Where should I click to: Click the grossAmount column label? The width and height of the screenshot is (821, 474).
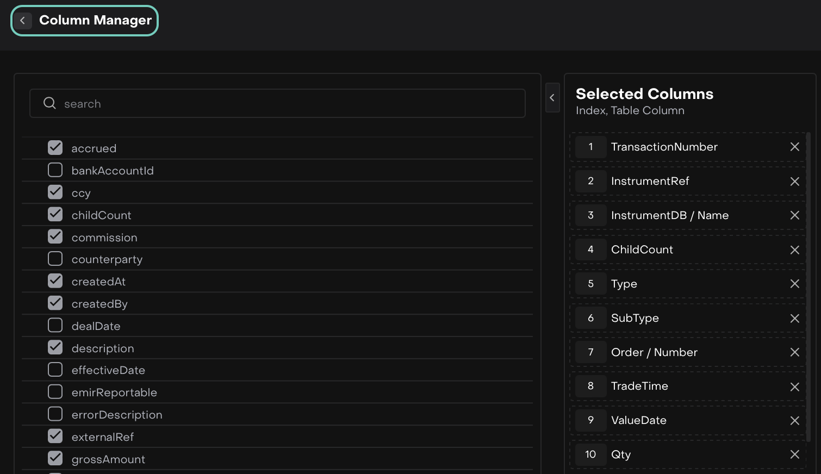[x=108, y=459]
